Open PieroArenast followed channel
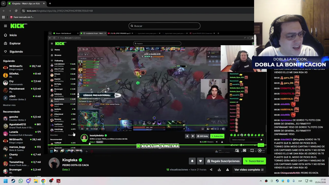This screenshot has height=185, width=329. (x=22, y=90)
